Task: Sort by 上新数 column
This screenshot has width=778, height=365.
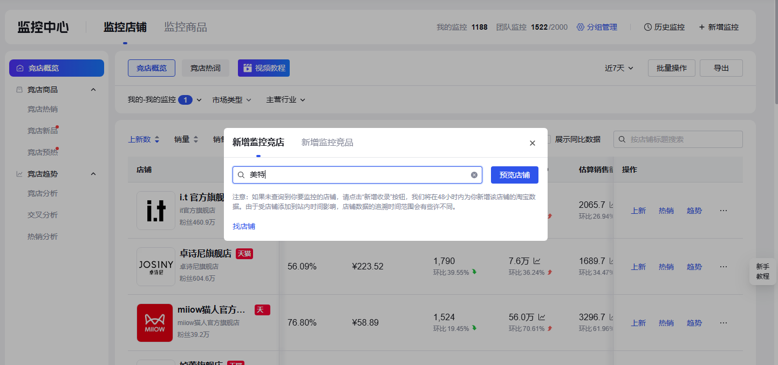Action: [x=144, y=139]
